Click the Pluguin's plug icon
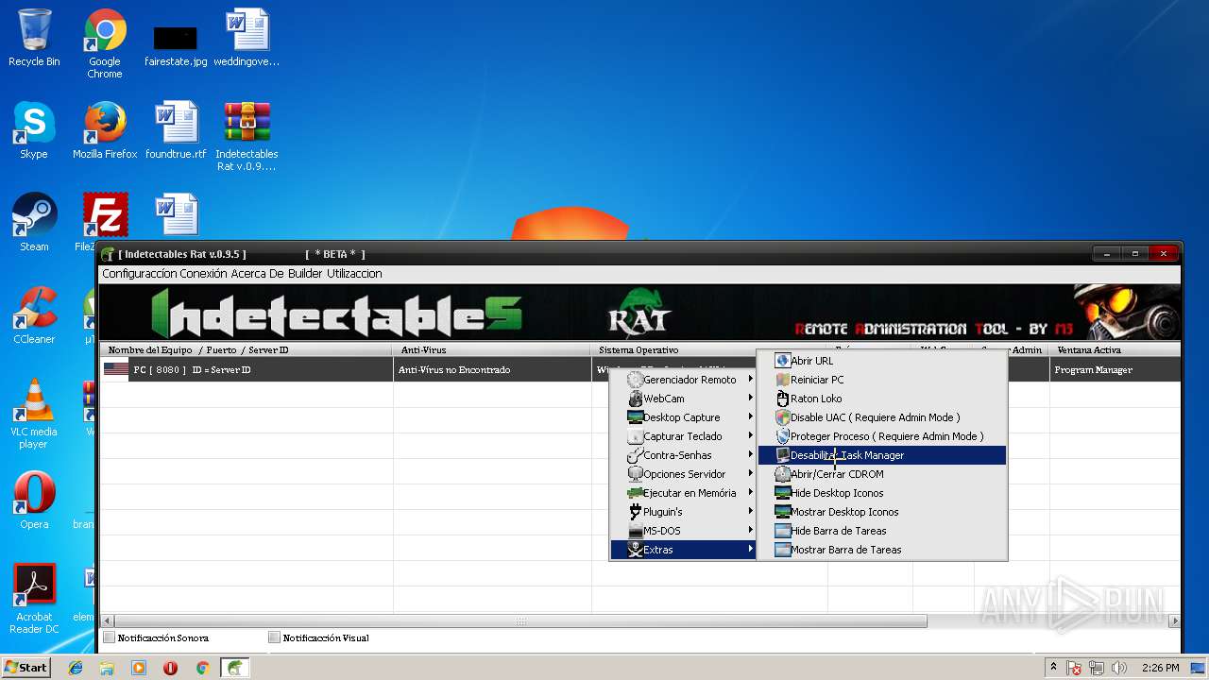Image resolution: width=1209 pixels, height=680 pixels. pos(635,512)
